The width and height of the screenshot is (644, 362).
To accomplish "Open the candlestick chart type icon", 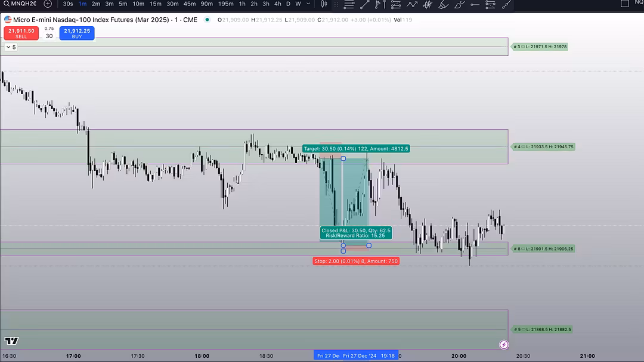I will pos(324,4).
